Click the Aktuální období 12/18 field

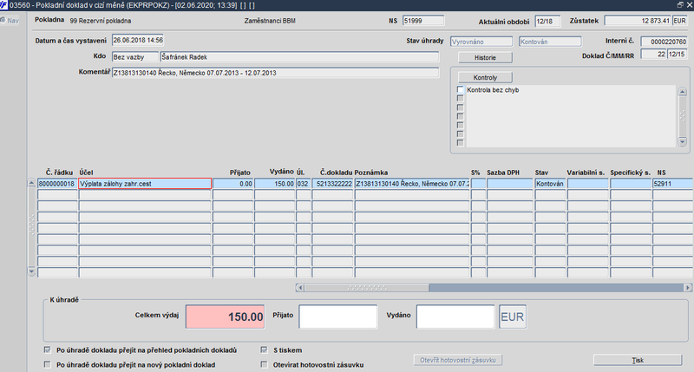tap(547, 21)
